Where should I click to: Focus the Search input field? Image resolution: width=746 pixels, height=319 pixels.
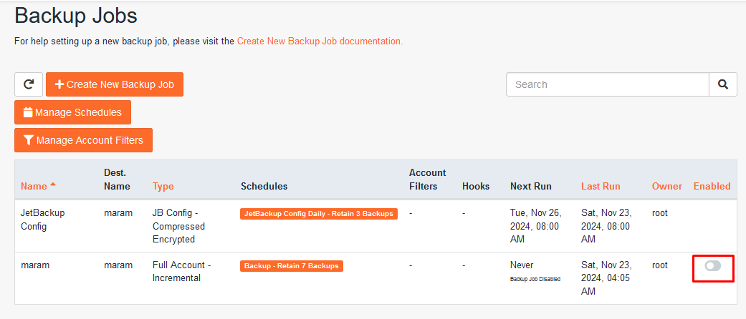[608, 84]
